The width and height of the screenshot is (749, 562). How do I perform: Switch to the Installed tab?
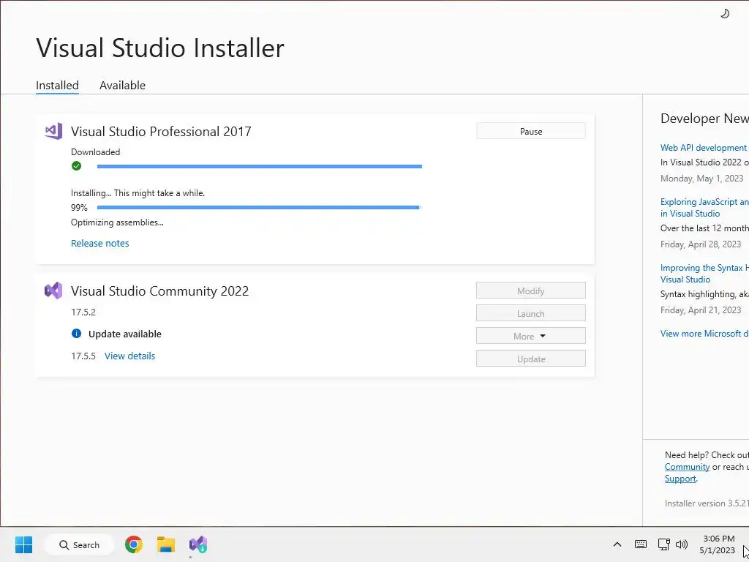click(57, 85)
